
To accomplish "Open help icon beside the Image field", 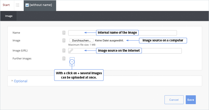I will [x=64, y=41].
